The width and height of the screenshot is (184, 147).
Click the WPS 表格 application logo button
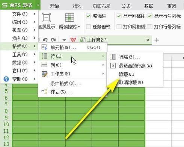coord(18,5)
